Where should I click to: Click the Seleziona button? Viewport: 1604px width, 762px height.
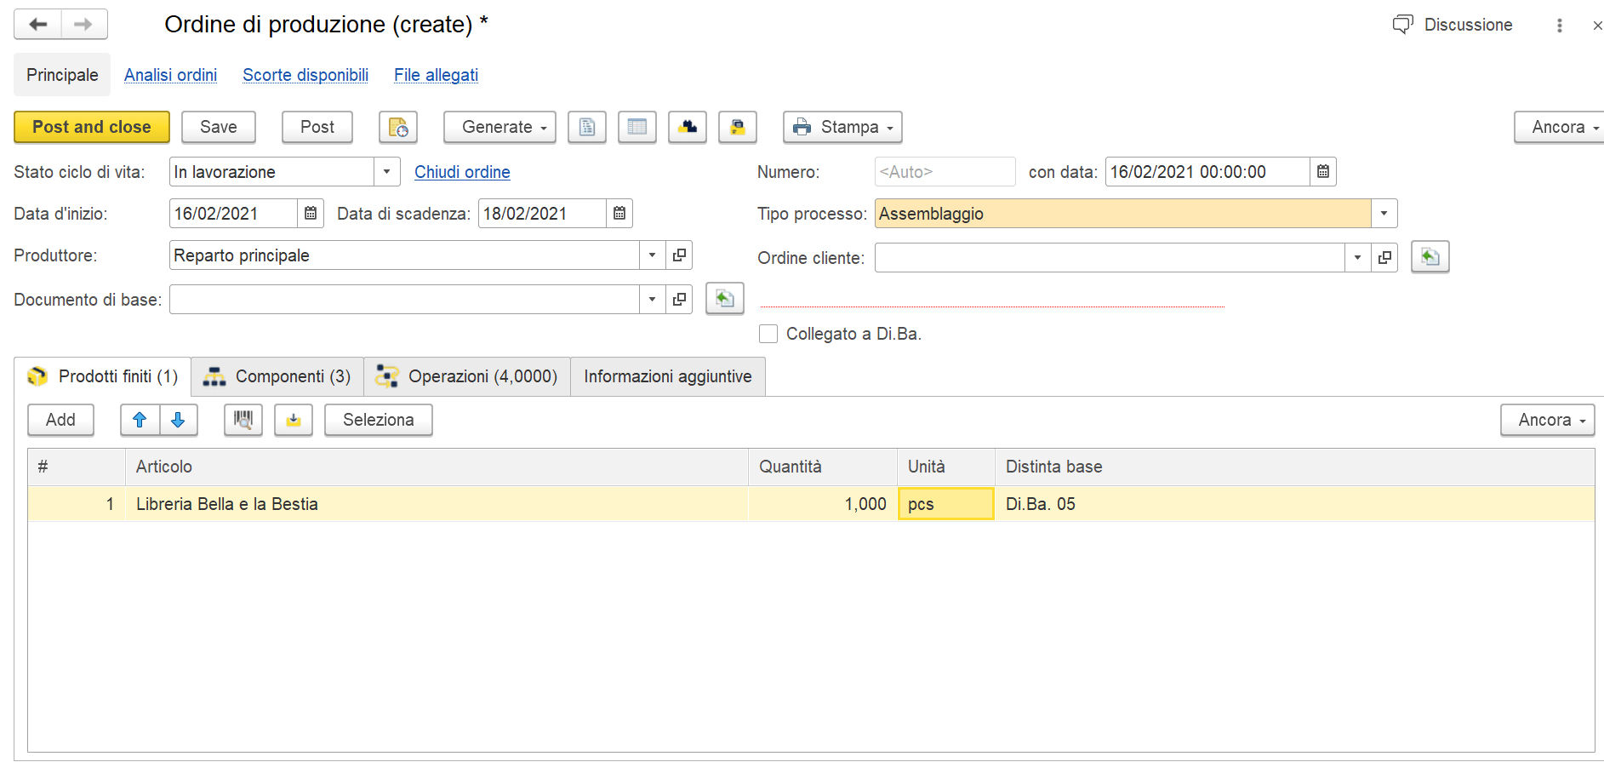tap(379, 420)
